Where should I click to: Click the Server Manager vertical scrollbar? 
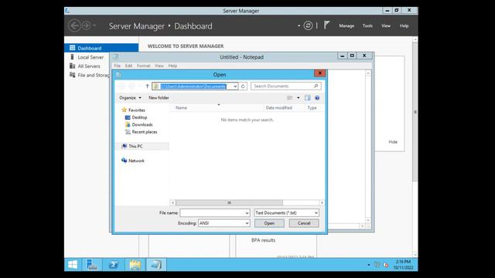(x=415, y=112)
